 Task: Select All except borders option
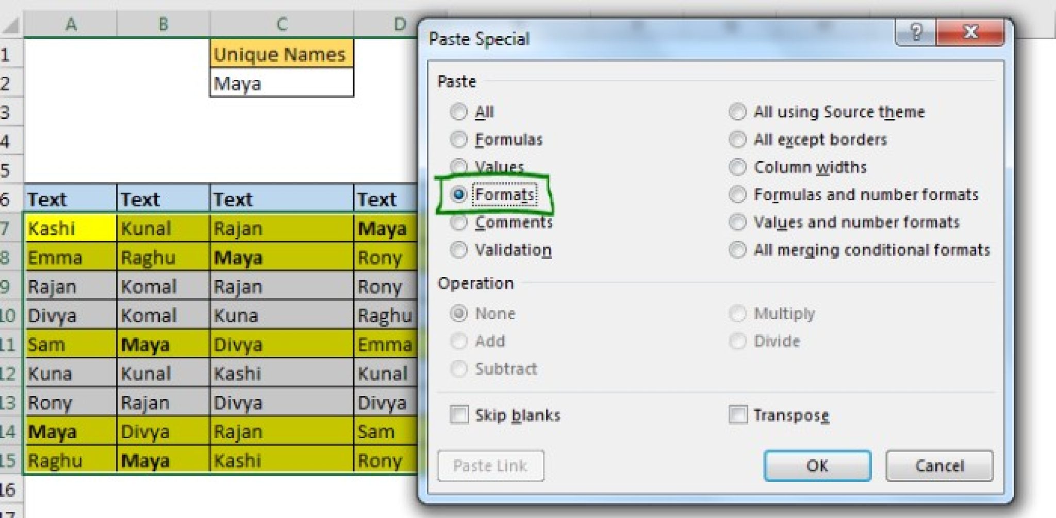737,139
